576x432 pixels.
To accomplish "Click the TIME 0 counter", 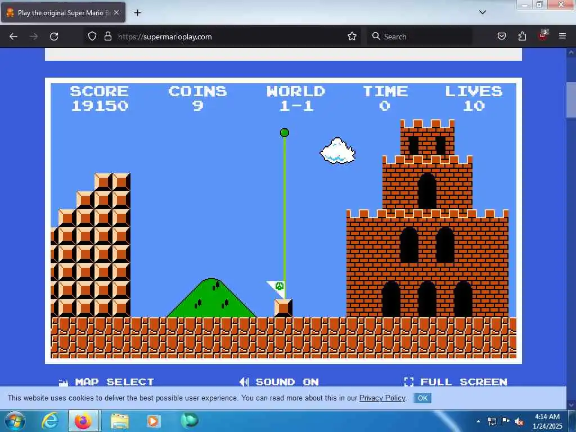I will pos(385,98).
